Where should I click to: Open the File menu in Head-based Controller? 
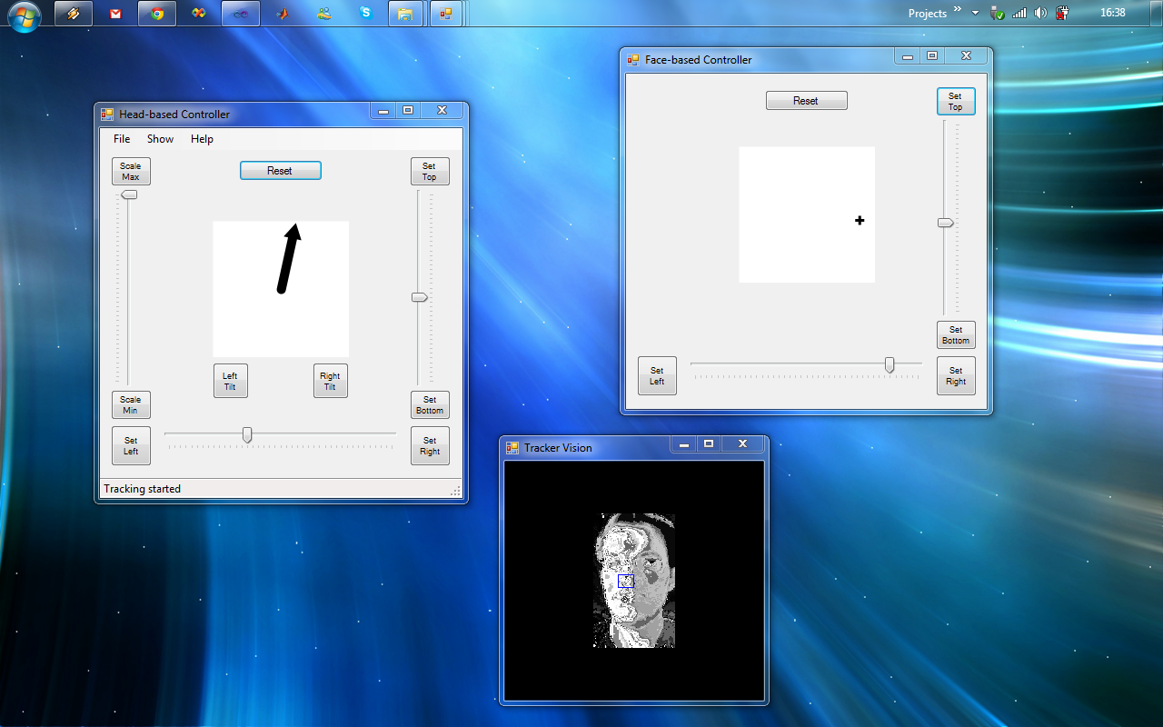tap(122, 139)
